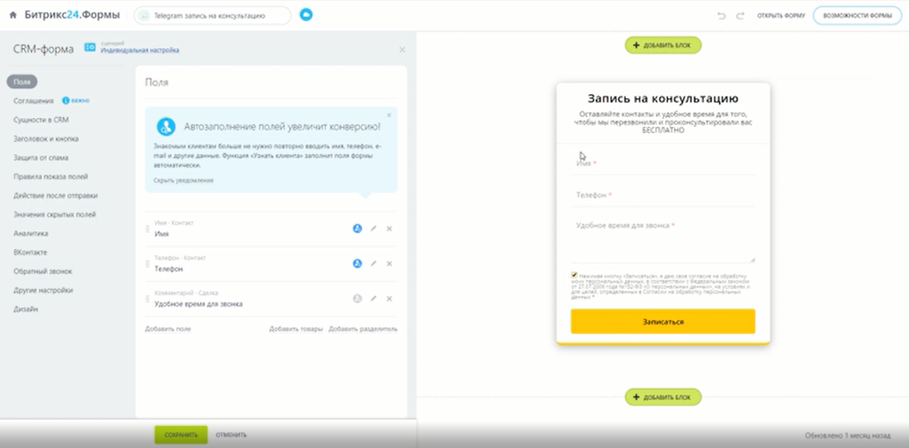Open the Заголовок и кнопка section
This screenshot has width=909, height=448.
click(x=46, y=139)
